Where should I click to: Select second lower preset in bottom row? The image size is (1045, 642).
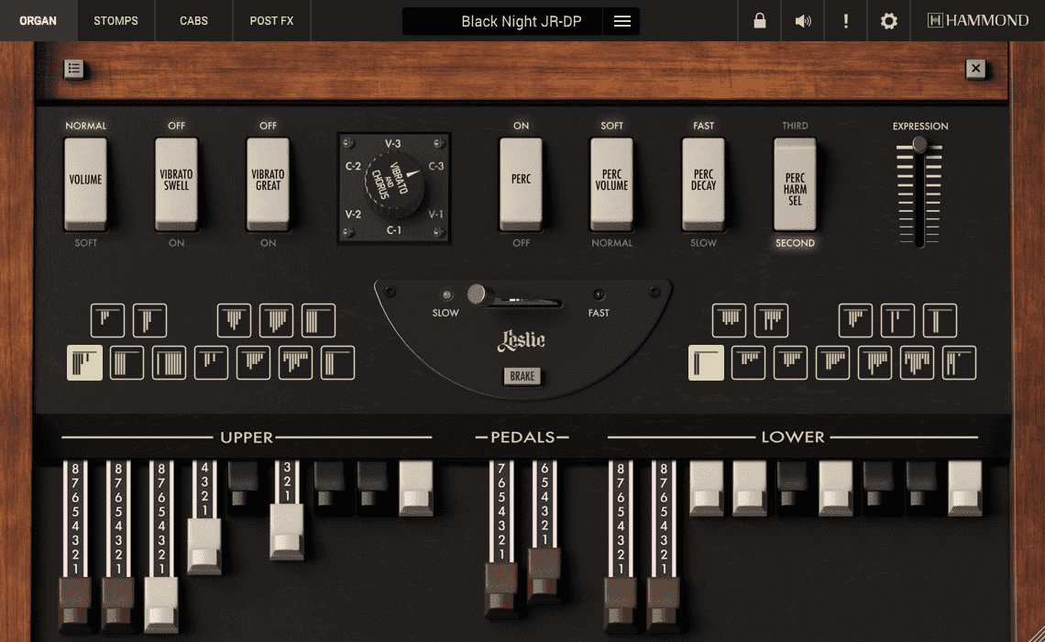coord(748,362)
